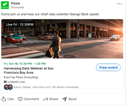Screen dimensions: 126x106
Task: Click the Live Fri 12:30PM badge
Action: tap(20, 24)
